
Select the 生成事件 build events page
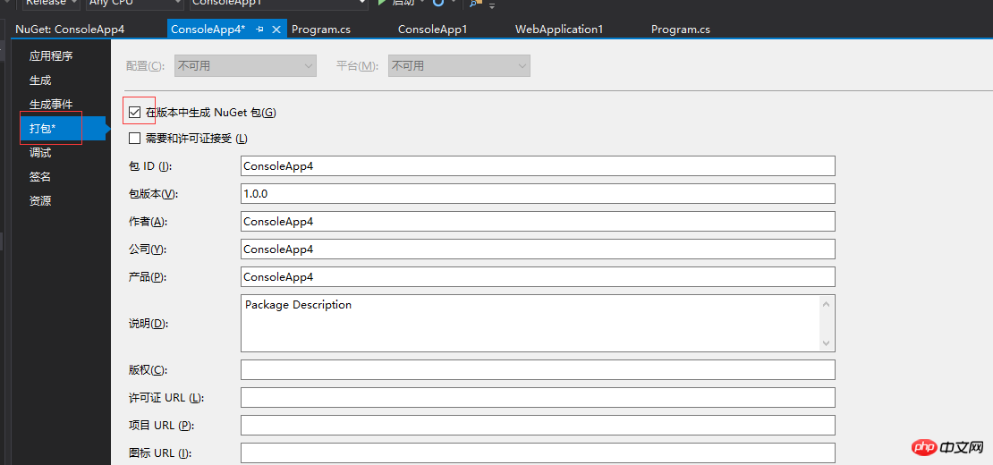[x=51, y=105]
